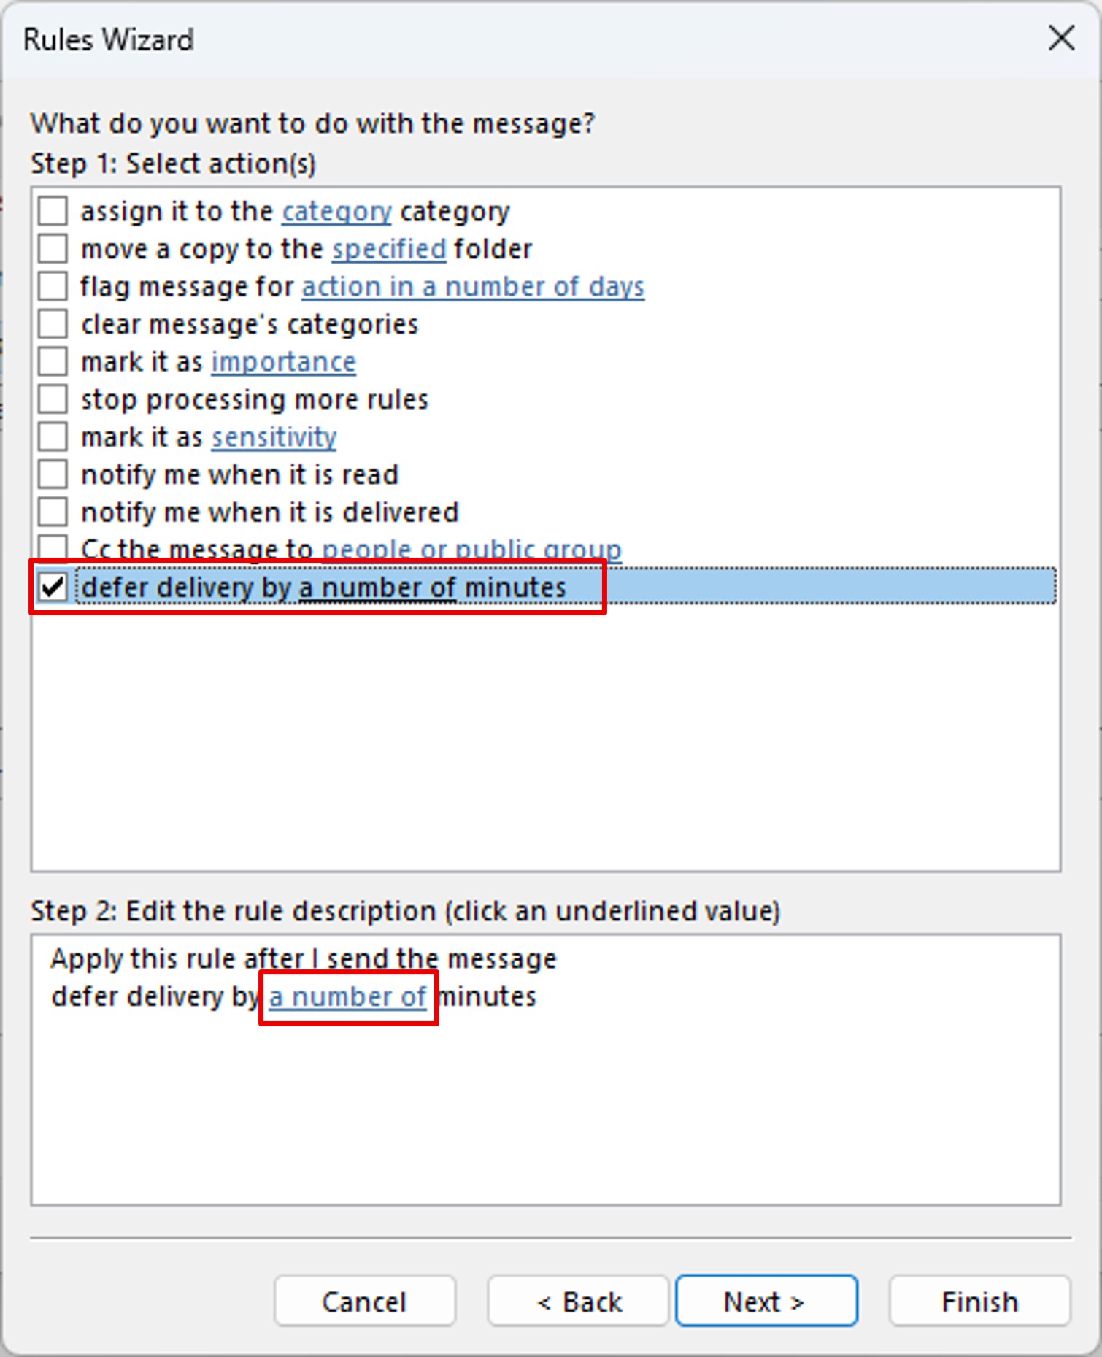
Task: Click 'a number of' link in Step 2
Action: (x=348, y=997)
